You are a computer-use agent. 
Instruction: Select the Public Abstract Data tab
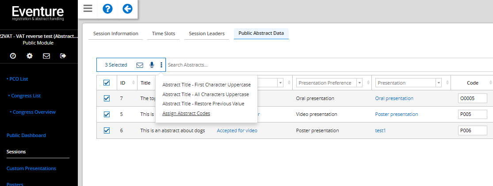tap(261, 33)
